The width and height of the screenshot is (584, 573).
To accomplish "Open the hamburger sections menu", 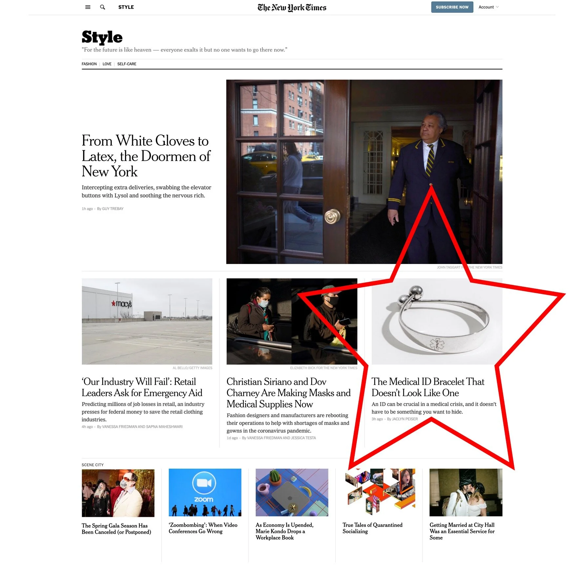I will pyautogui.click(x=88, y=7).
